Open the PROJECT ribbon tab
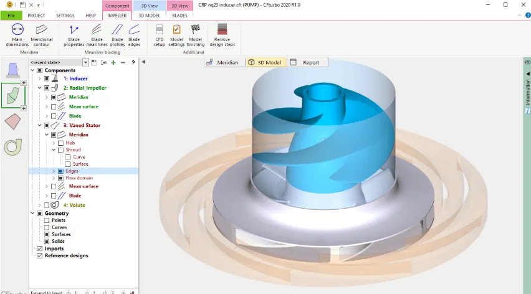This screenshot has width=531, height=294. click(36, 16)
